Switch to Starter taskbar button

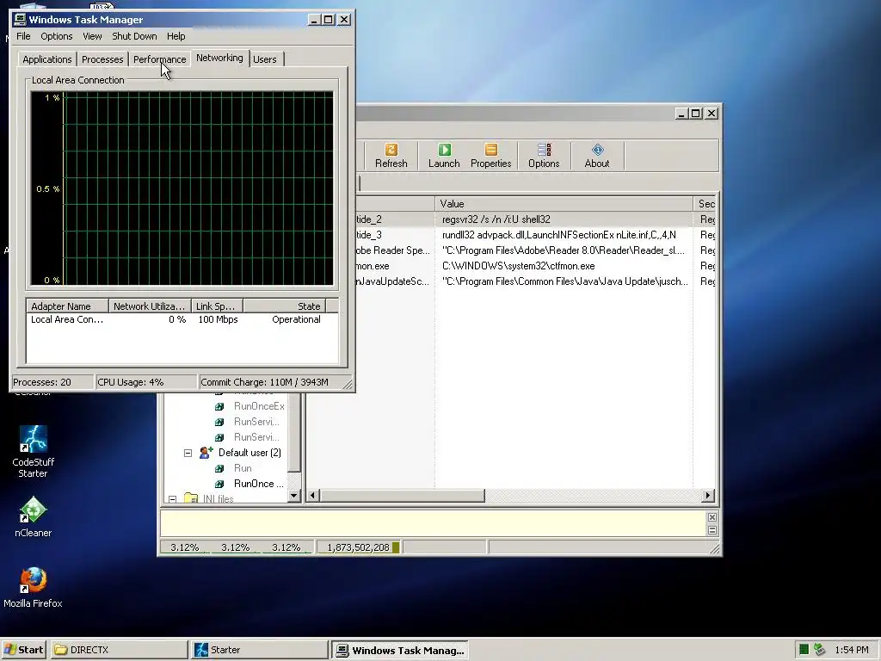click(x=259, y=650)
